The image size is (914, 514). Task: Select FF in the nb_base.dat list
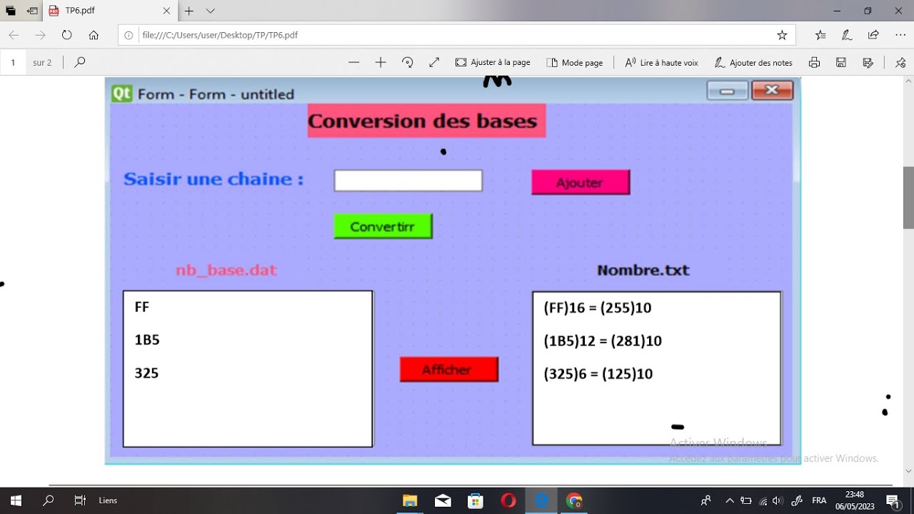141,307
